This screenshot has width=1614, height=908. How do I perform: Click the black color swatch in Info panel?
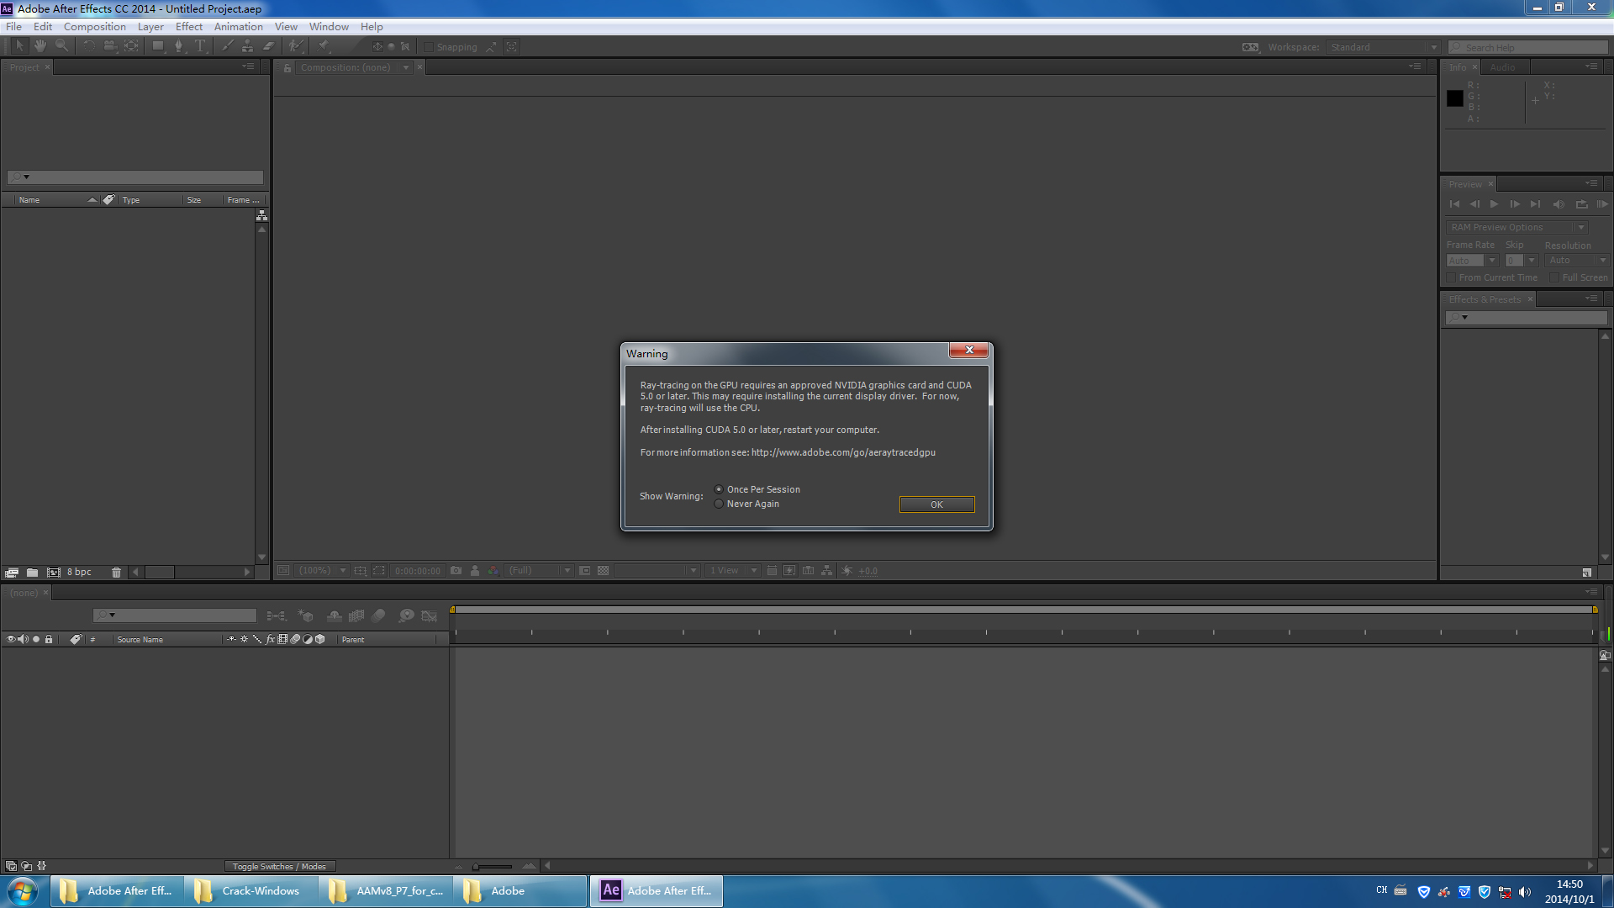point(1455,98)
